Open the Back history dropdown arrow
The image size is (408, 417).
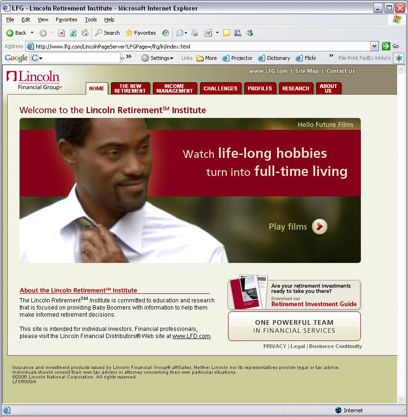tap(32, 33)
